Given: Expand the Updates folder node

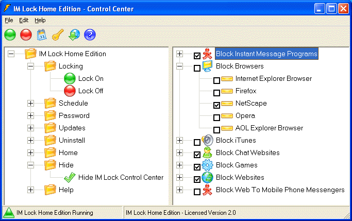Looking at the screenshot, I should (30, 128).
